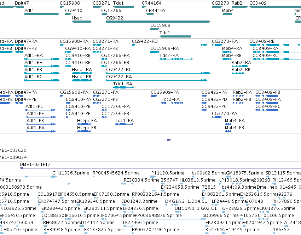Click EST label GH11326.5prime
This screenshot has width=301, height=235.
coord(71,173)
